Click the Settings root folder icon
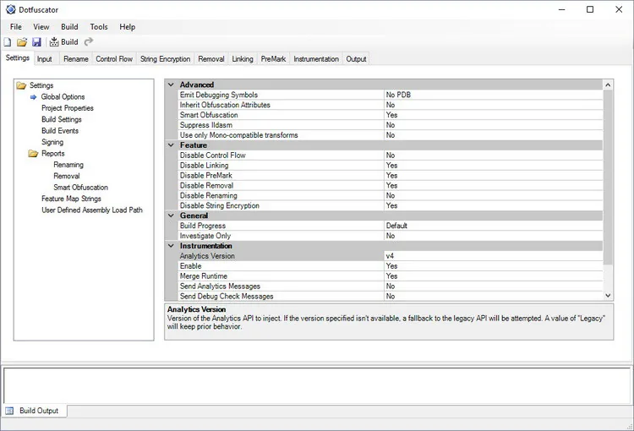This screenshot has width=634, height=431. (21, 85)
